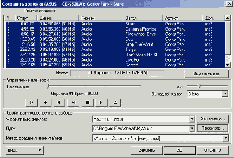Sort by Артист column header
Screen dimensions: 234x158
point(183,18)
